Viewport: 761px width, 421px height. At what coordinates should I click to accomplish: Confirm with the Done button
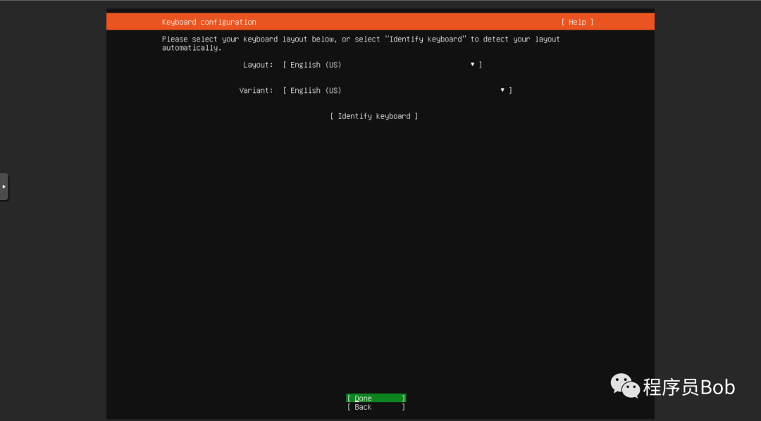(x=376, y=398)
